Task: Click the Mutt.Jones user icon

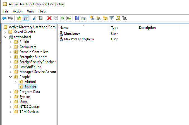Action: [61, 34]
